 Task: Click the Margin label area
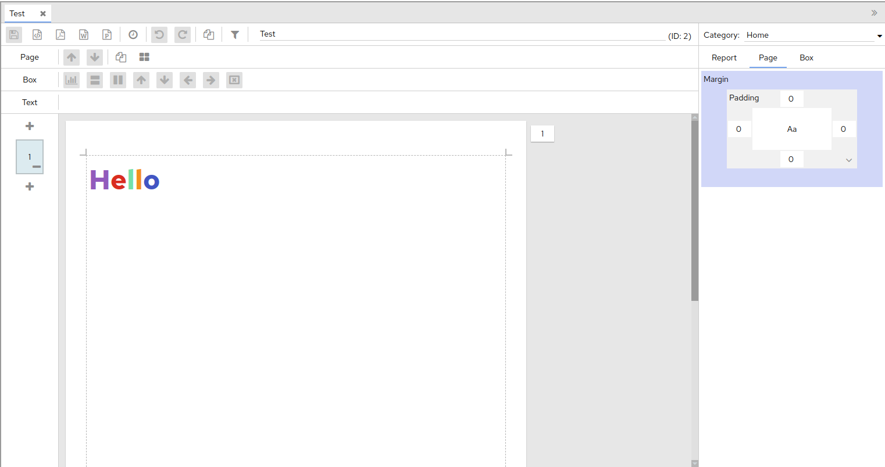[716, 79]
